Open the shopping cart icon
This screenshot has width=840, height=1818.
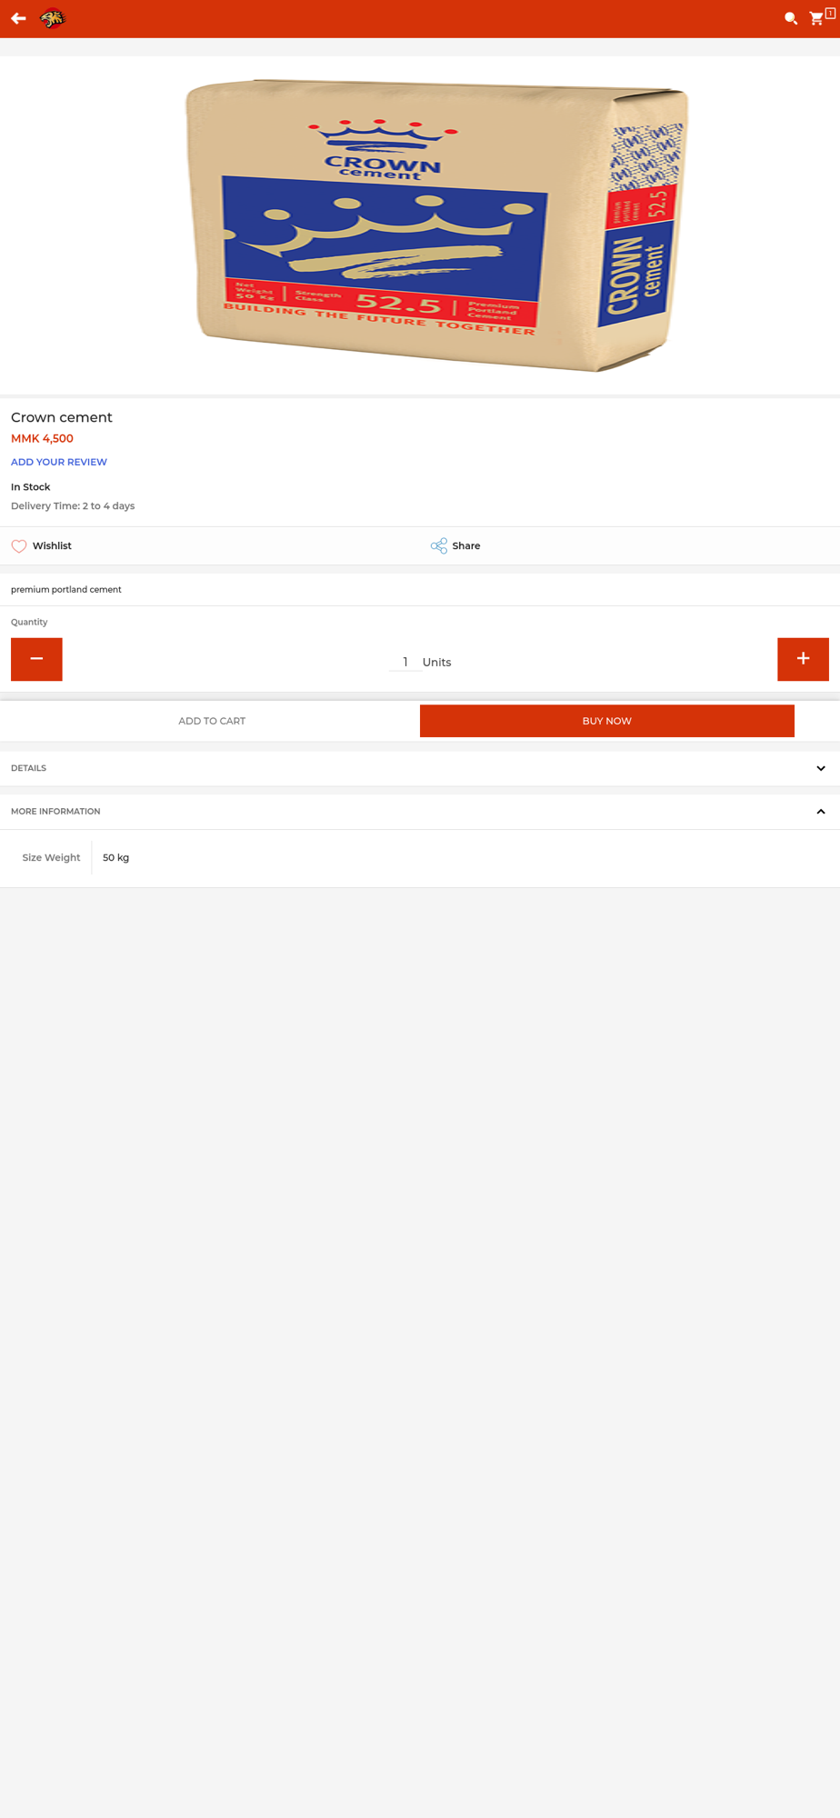click(816, 18)
